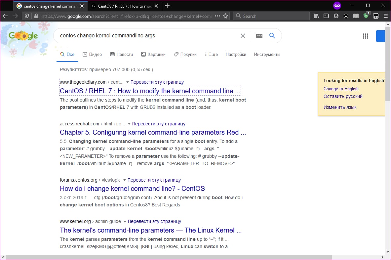Select the Все results tab
Viewport: 391px width, 260px height.
pyautogui.click(x=67, y=54)
